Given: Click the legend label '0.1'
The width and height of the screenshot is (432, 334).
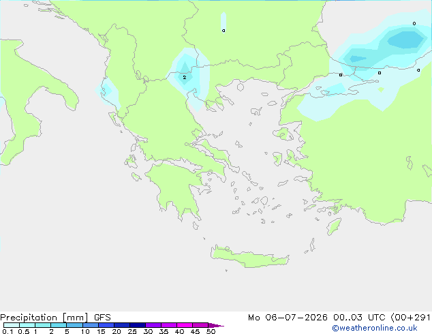Looking at the screenshot, I should pos(7,331).
